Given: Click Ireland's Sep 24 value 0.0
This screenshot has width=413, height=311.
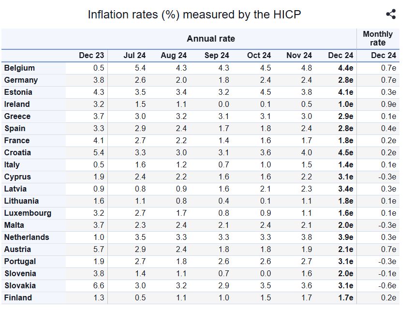Looking at the screenshot, I should [223, 104].
